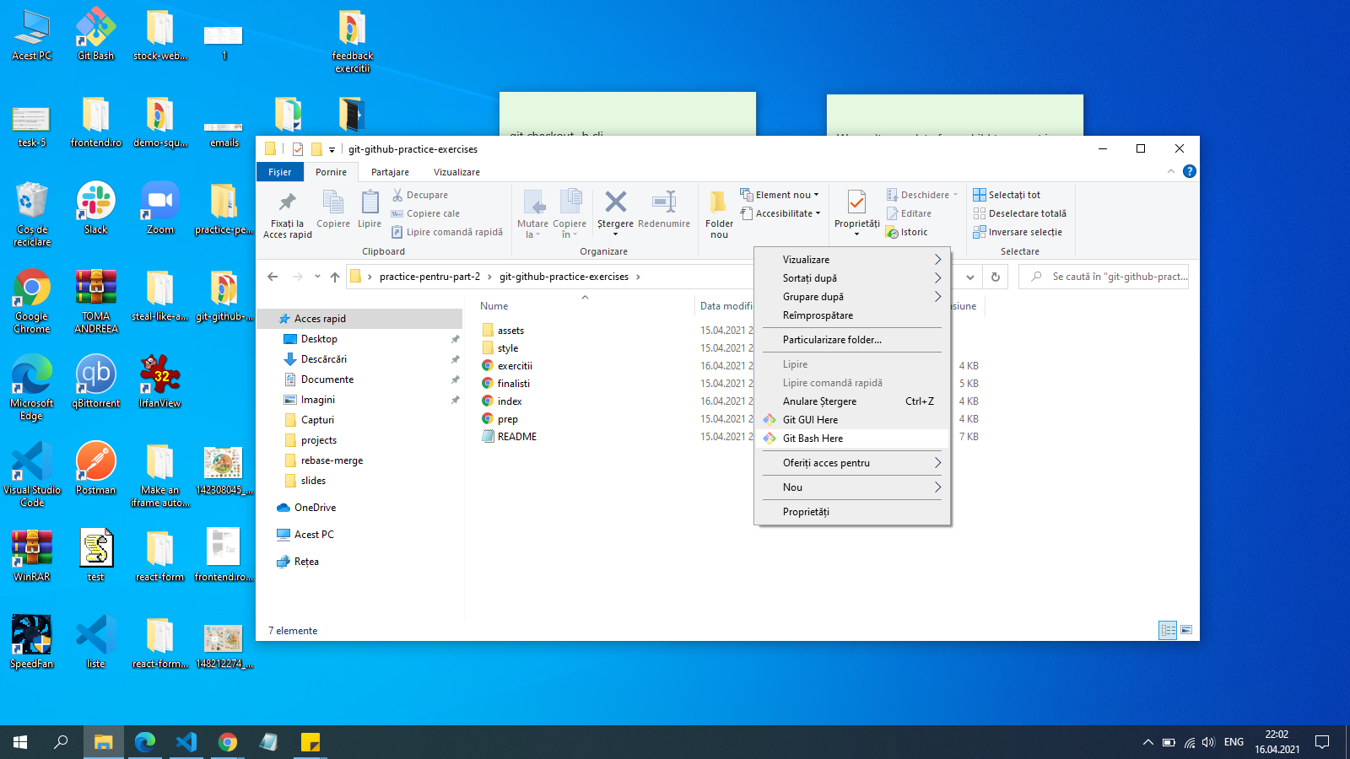This screenshot has width=1350, height=759.
Task: Click the Folder nou ribbon icon
Action: (x=719, y=203)
